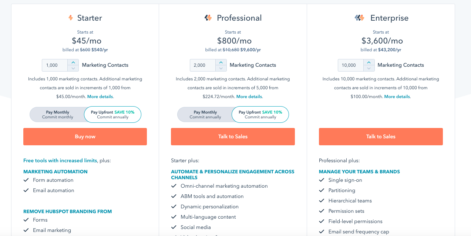This screenshot has height=236, width=471.
Task: Choose Pay Upfront for Professional plan
Action: [260, 114]
